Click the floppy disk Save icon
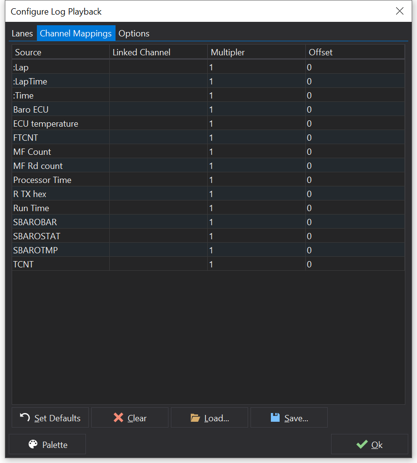The height and width of the screenshot is (463, 417). tap(275, 418)
